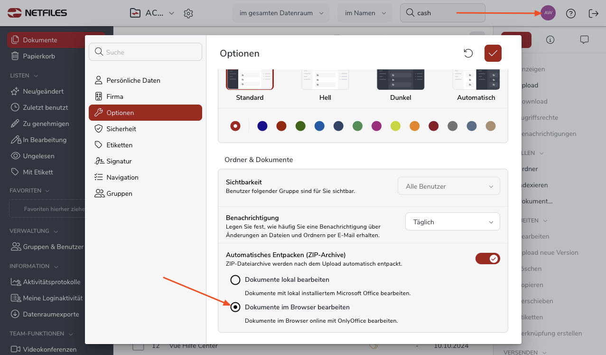Select Dokumente lokal bearbeiten radio button
Viewport: 606px width, 355px height.
(235, 279)
